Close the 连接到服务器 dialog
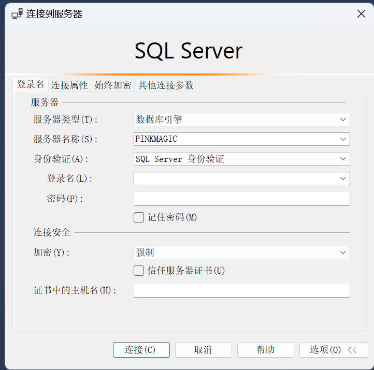 coord(361,14)
